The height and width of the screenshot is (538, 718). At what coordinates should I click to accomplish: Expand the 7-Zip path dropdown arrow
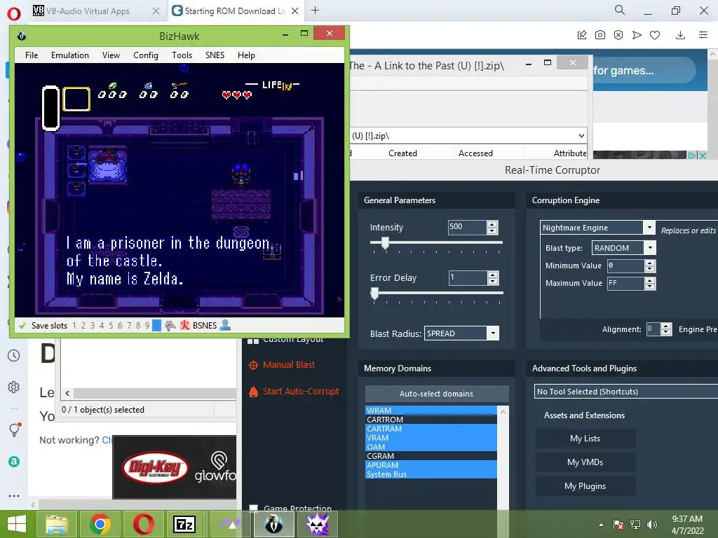coord(581,136)
